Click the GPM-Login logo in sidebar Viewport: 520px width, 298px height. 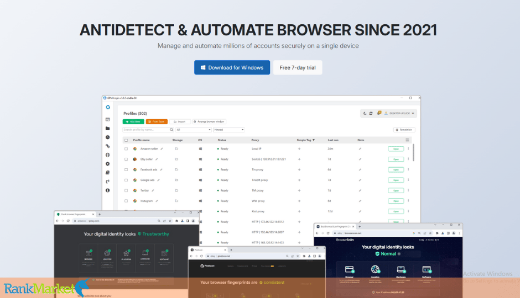click(108, 107)
